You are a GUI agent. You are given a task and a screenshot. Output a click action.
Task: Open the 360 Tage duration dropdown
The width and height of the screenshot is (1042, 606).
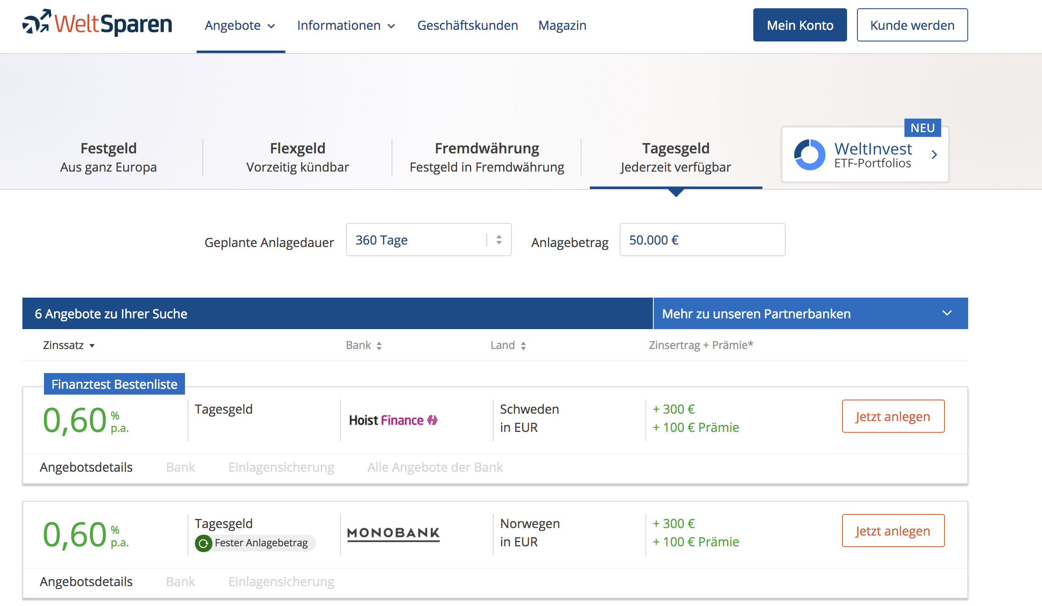[428, 240]
